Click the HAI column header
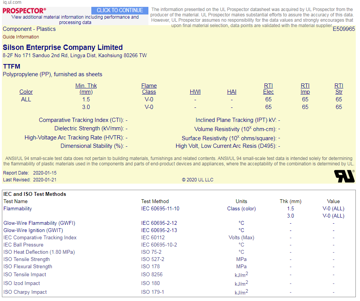The height and width of the screenshot is (301, 360). [231, 92]
